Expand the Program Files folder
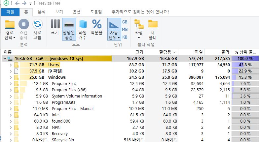This screenshot has height=142, width=259. pos(11,84)
